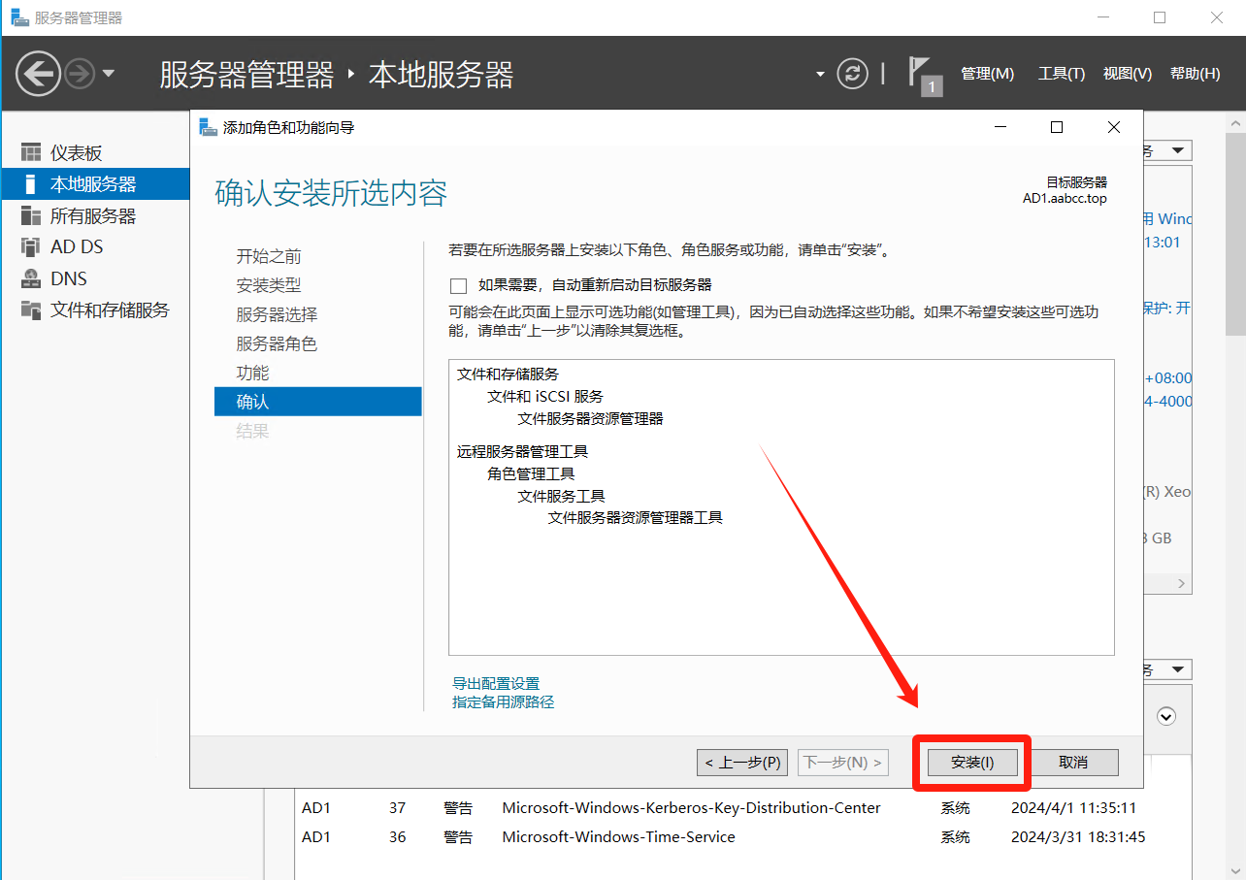Click the All Servers sidebar icon
This screenshot has width=1246, height=880.
tap(32, 215)
